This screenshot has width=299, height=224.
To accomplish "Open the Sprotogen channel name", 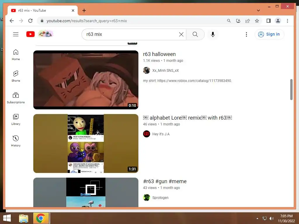I will (160, 198).
